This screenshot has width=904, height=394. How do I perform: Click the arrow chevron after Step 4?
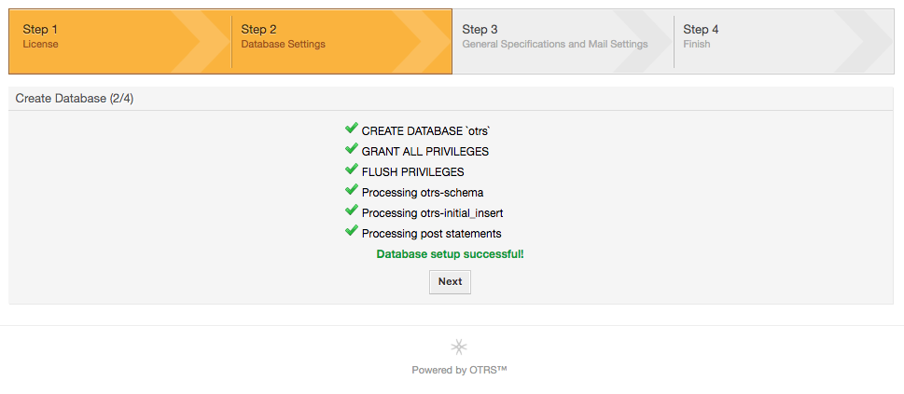(x=864, y=42)
